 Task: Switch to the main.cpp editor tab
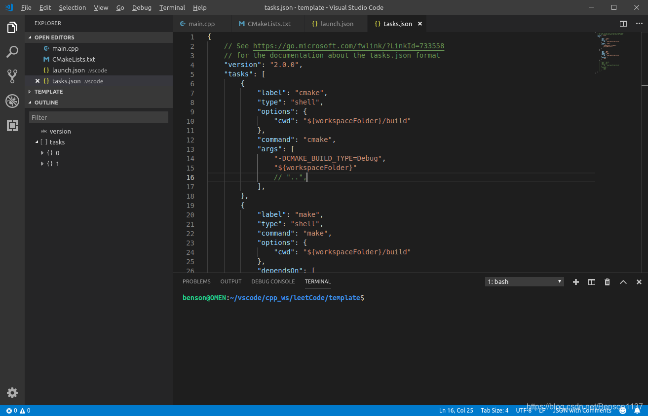202,24
